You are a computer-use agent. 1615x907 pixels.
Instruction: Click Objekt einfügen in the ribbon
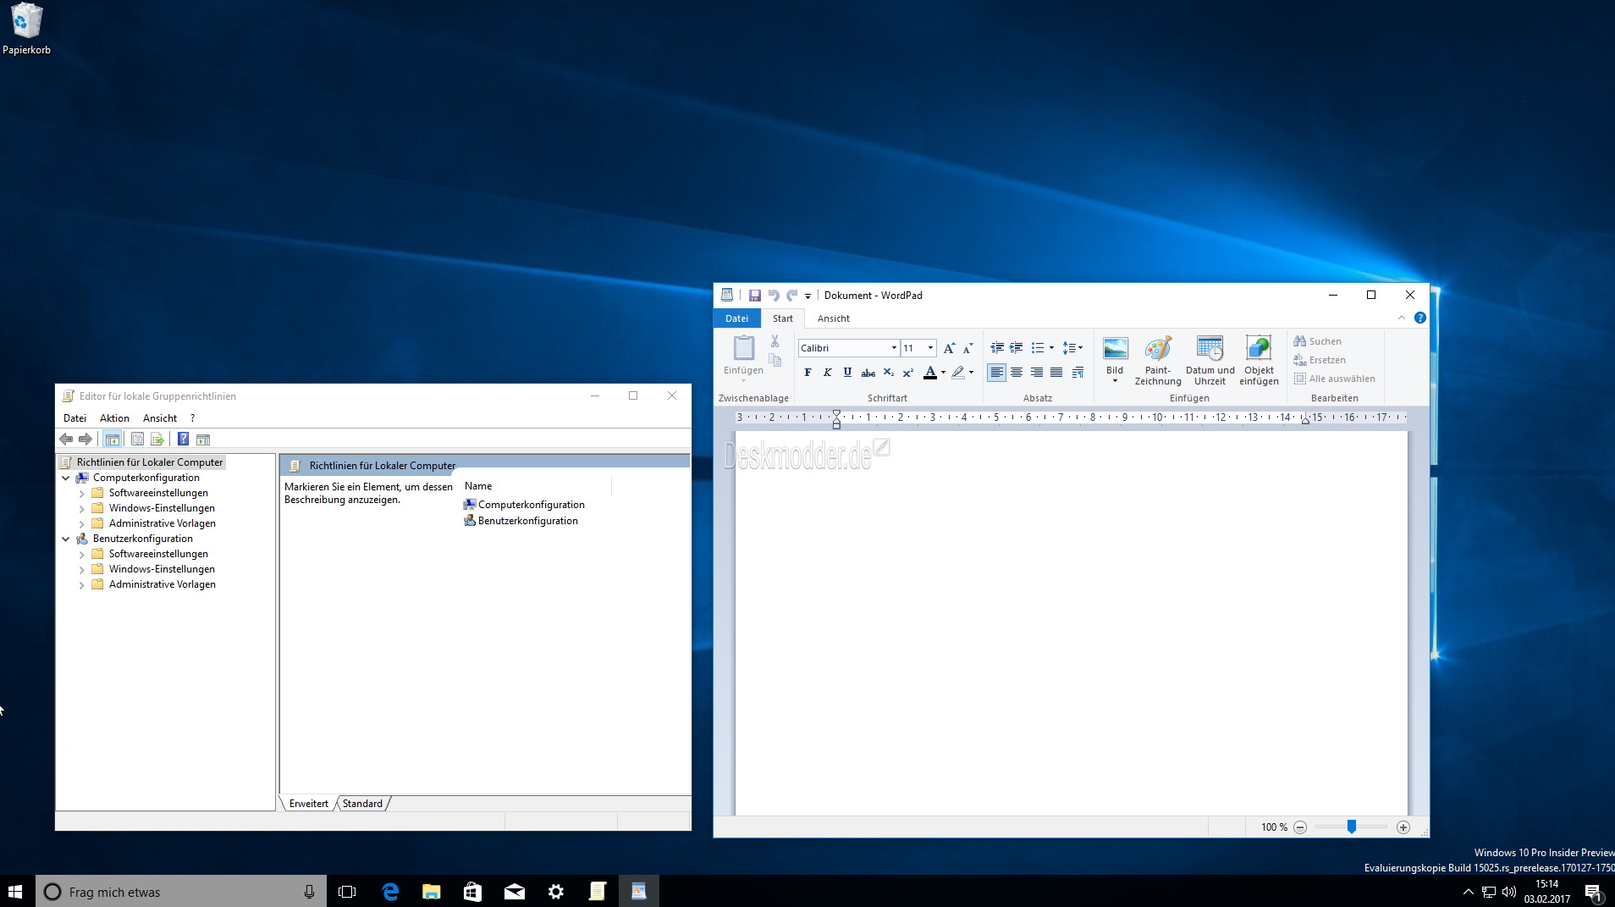(x=1259, y=360)
